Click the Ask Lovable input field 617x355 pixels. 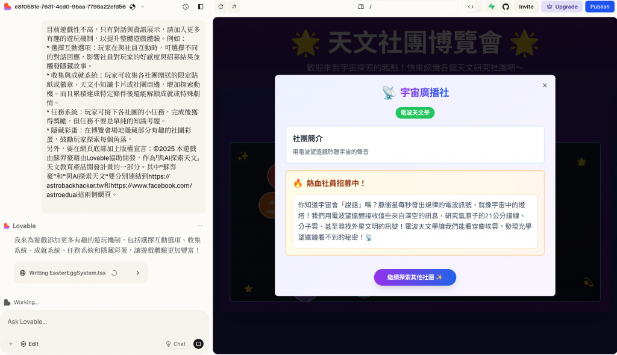coord(104,321)
